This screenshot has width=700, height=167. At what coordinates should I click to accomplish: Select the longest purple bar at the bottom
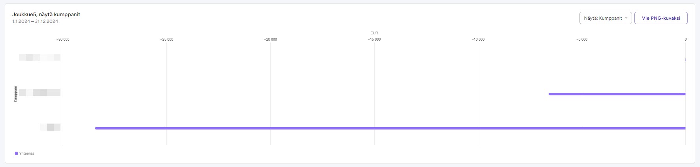(x=390, y=128)
